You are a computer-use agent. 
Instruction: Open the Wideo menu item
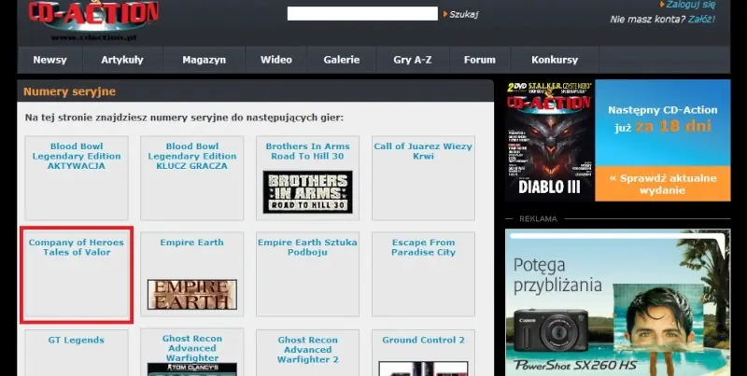(x=276, y=60)
